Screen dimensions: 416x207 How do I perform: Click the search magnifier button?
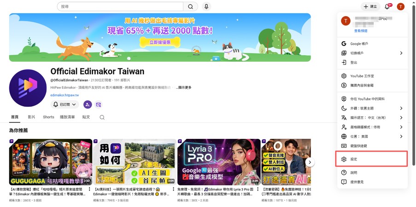[190, 6]
